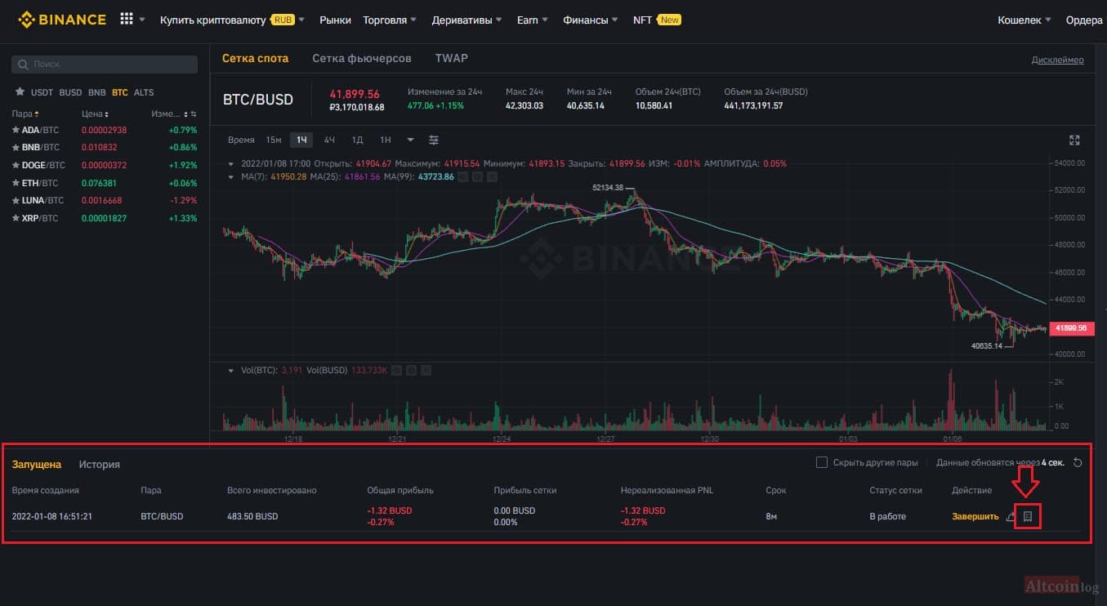Screen dimensions: 1107x606
Task: Collapse the OHLC data legend arrow
Action: tap(231, 163)
